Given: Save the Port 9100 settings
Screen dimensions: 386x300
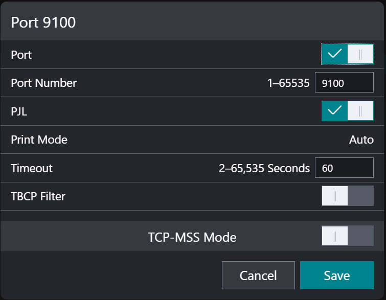Looking at the screenshot, I should 337,275.
